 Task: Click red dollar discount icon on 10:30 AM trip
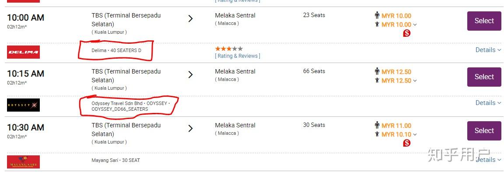tap(406, 143)
